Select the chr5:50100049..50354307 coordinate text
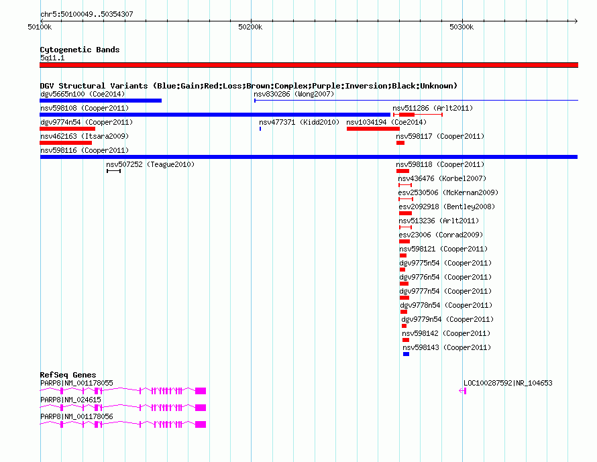Viewport: 597px width, 462px height. coord(87,14)
